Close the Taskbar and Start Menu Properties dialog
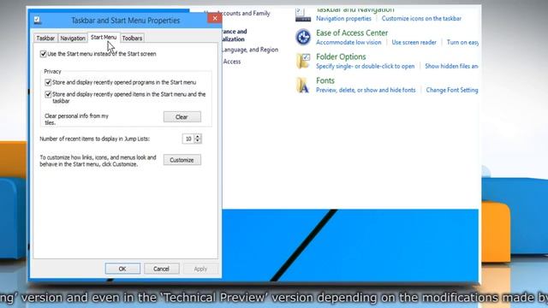Screen dimensions: 548x308 [x=215, y=18]
